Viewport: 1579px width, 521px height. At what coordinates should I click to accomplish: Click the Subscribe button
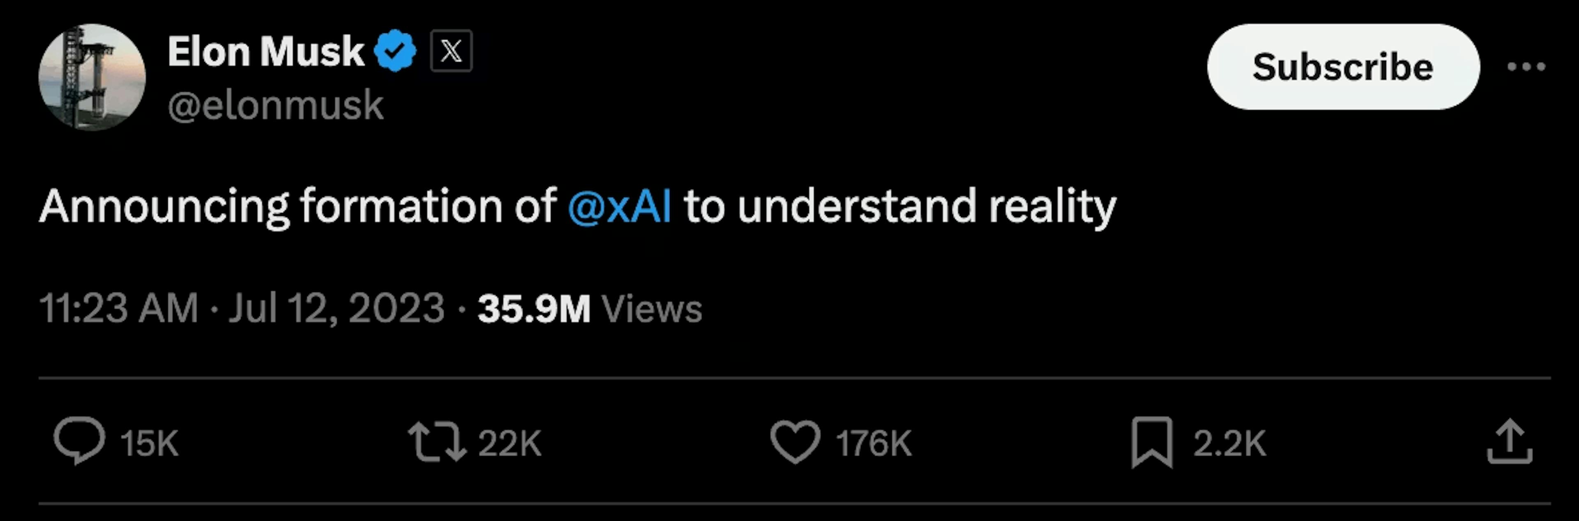pyautogui.click(x=1343, y=67)
